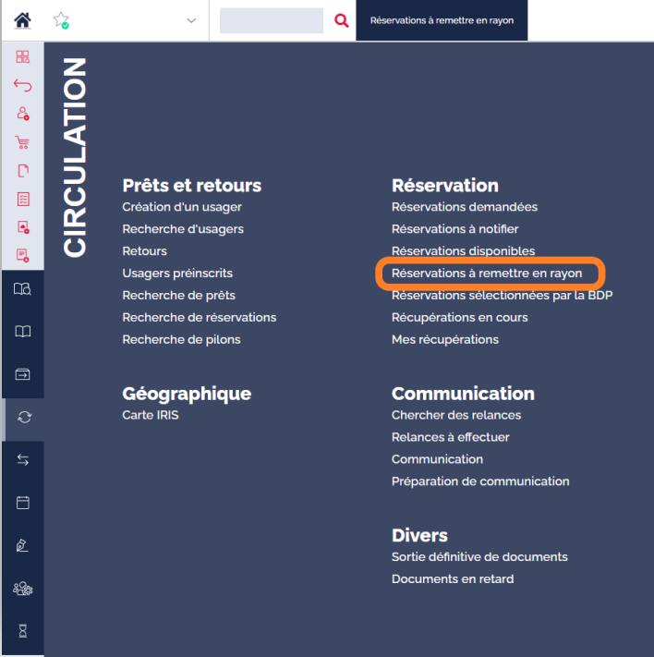Click the return arrow sidebar icon
The height and width of the screenshot is (657, 654).
22,85
